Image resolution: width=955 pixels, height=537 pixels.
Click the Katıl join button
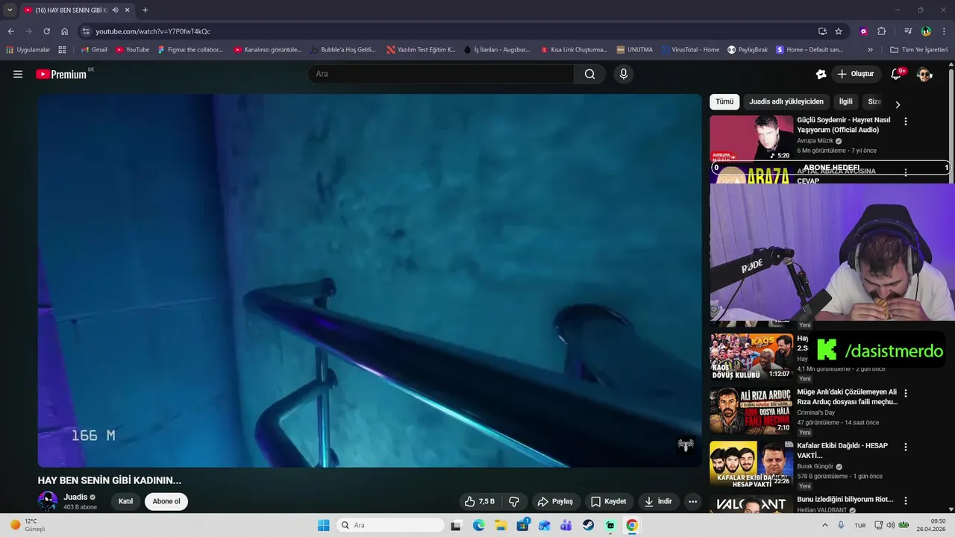[125, 501]
